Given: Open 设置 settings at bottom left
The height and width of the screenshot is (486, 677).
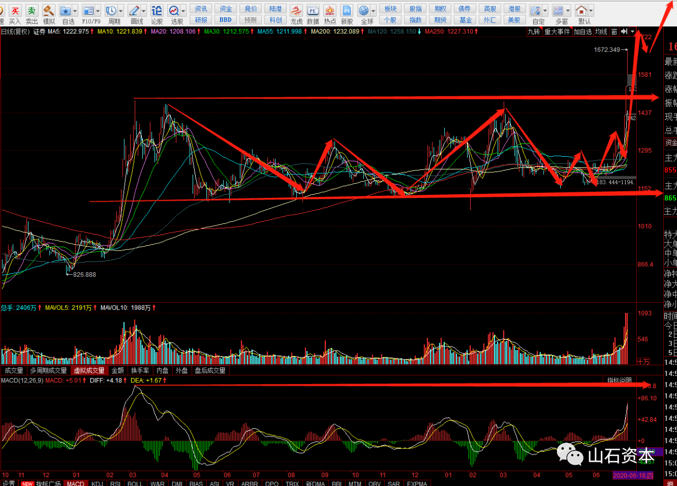Looking at the screenshot, I should 8,483.
